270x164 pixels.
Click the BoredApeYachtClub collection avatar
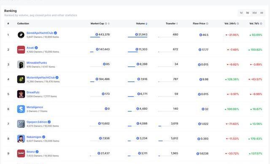(21, 35)
